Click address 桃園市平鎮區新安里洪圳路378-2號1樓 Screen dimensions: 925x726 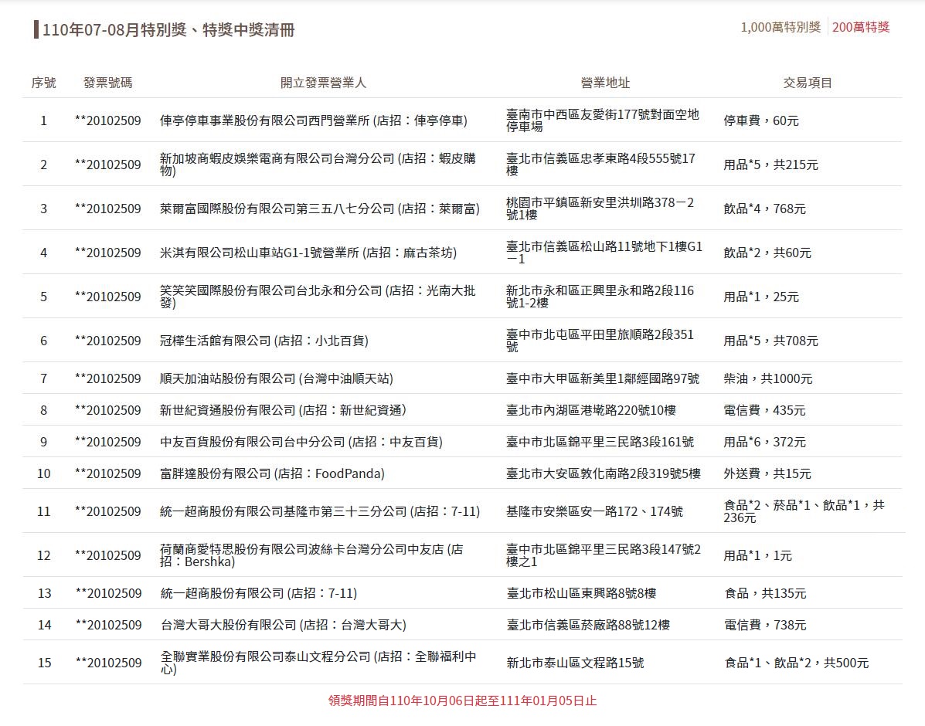(x=600, y=209)
